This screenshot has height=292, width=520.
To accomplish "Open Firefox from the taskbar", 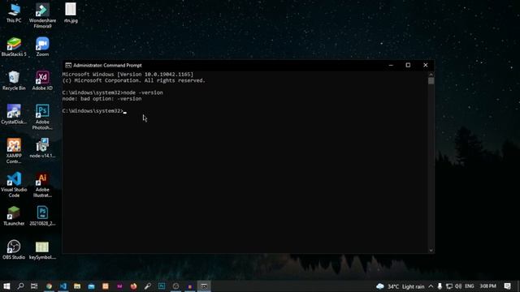I will [x=133, y=286].
